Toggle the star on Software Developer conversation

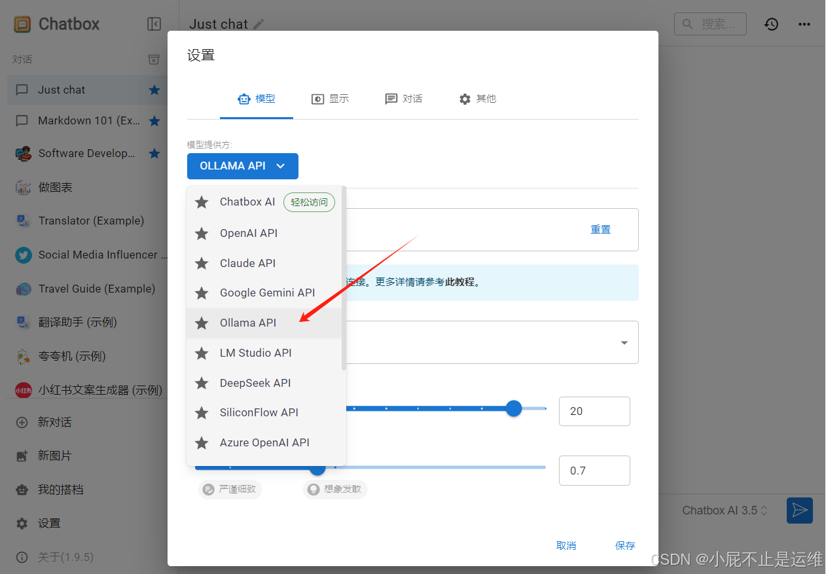click(154, 153)
